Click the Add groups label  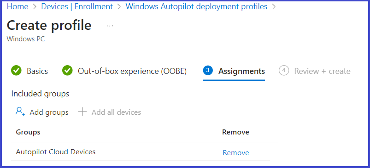pos(49,112)
